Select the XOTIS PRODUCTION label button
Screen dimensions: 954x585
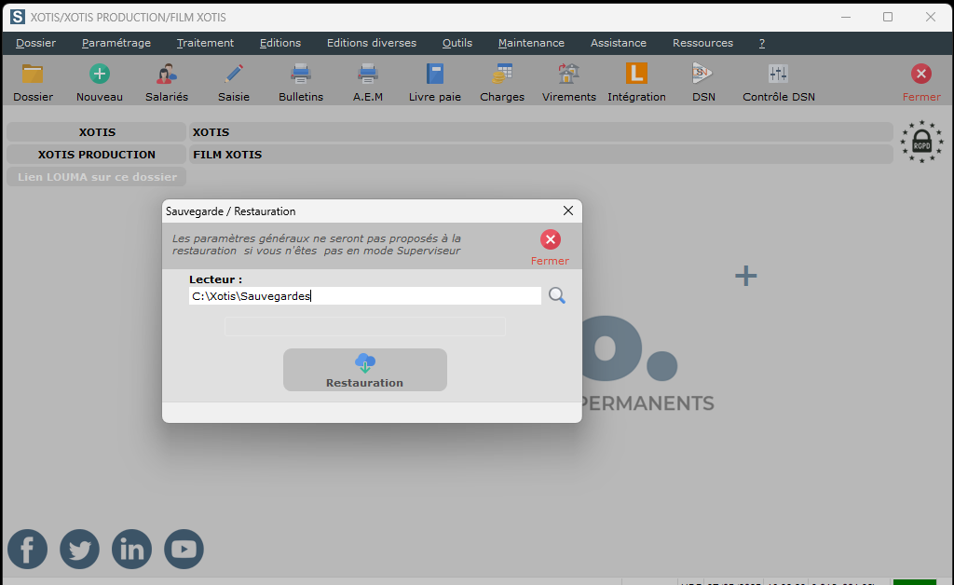[x=97, y=155]
